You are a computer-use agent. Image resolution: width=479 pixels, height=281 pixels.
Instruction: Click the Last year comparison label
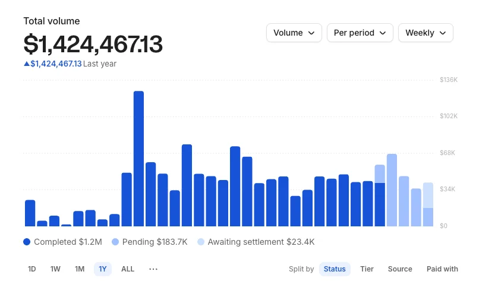click(100, 64)
